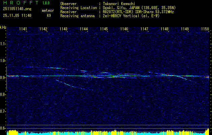Select the version number 1.0.0

46,3
